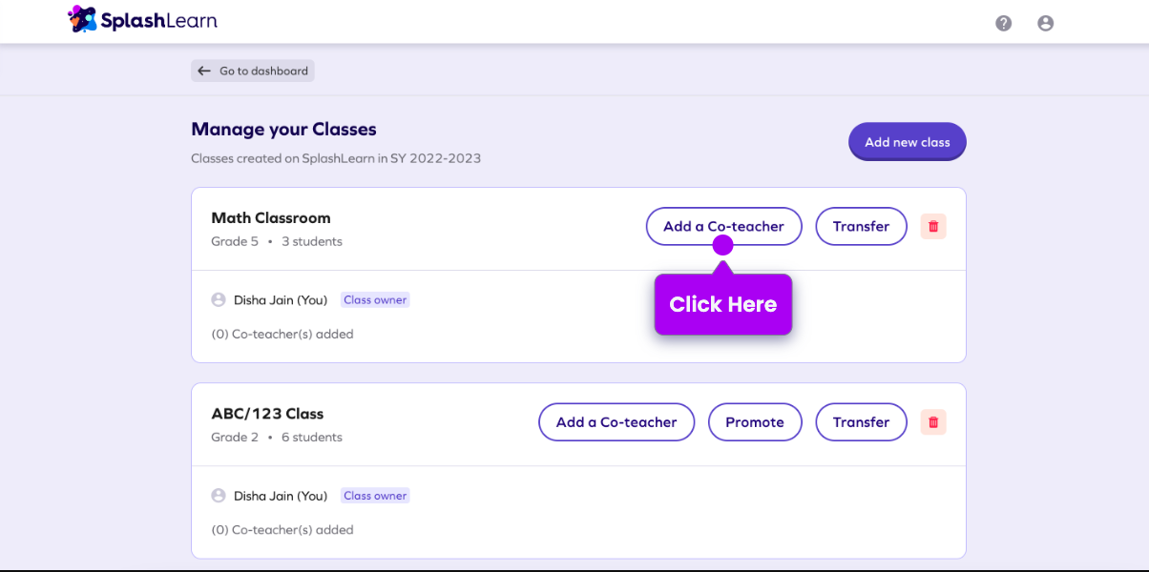Click the SplashLearn logo
This screenshot has height=572, width=1149.
[x=143, y=20]
